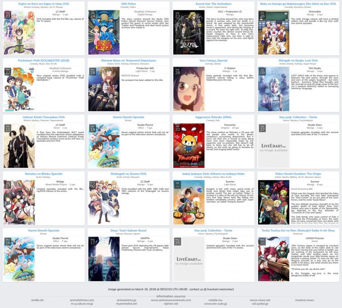
Task: Open the myanimelist.net source link
Action: coord(126,303)
